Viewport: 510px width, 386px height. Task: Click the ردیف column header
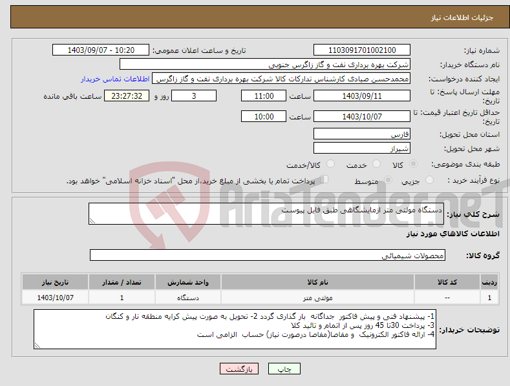489,282
